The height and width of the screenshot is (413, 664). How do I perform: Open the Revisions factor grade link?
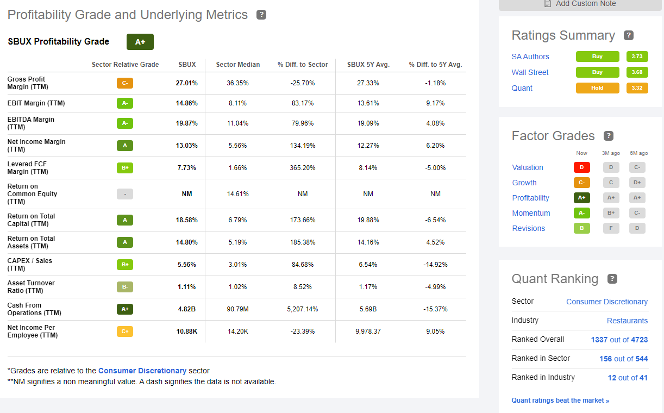[528, 228]
